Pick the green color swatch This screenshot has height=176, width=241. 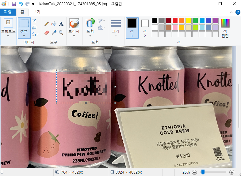[x=195, y=21]
